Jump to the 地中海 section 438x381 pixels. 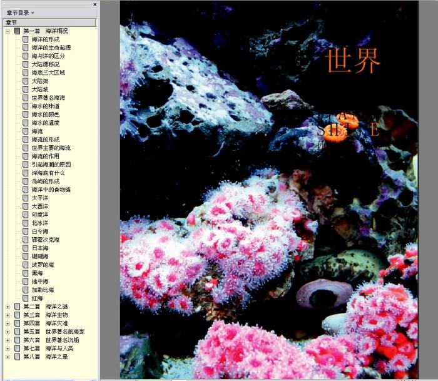(x=39, y=282)
